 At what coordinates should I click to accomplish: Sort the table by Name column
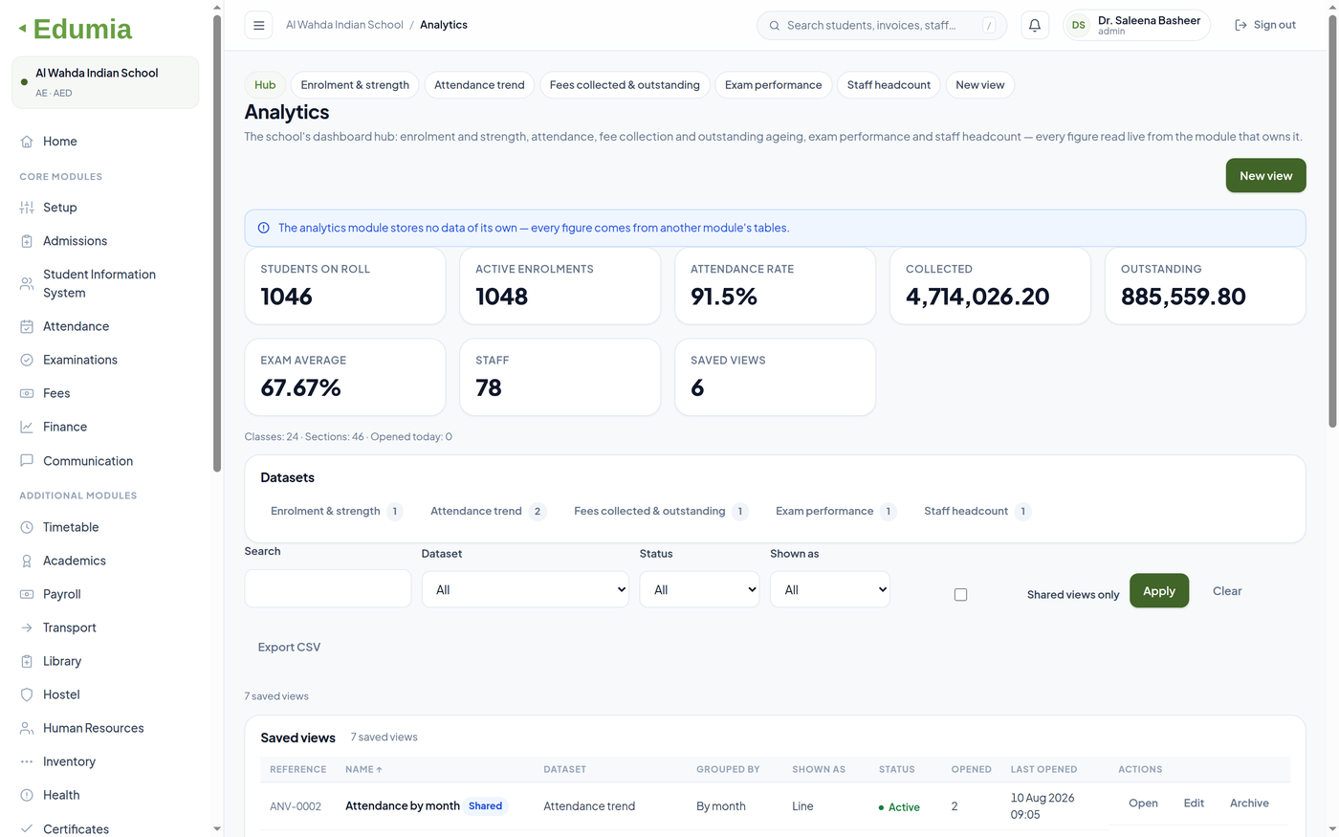(x=363, y=769)
